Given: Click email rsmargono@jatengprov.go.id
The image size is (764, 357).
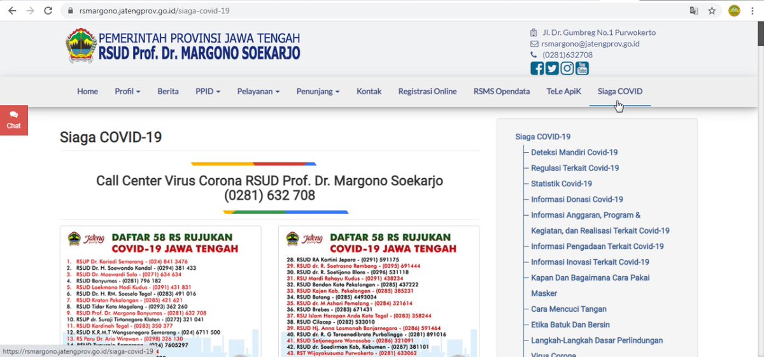Looking at the screenshot, I should coord(590,44).
